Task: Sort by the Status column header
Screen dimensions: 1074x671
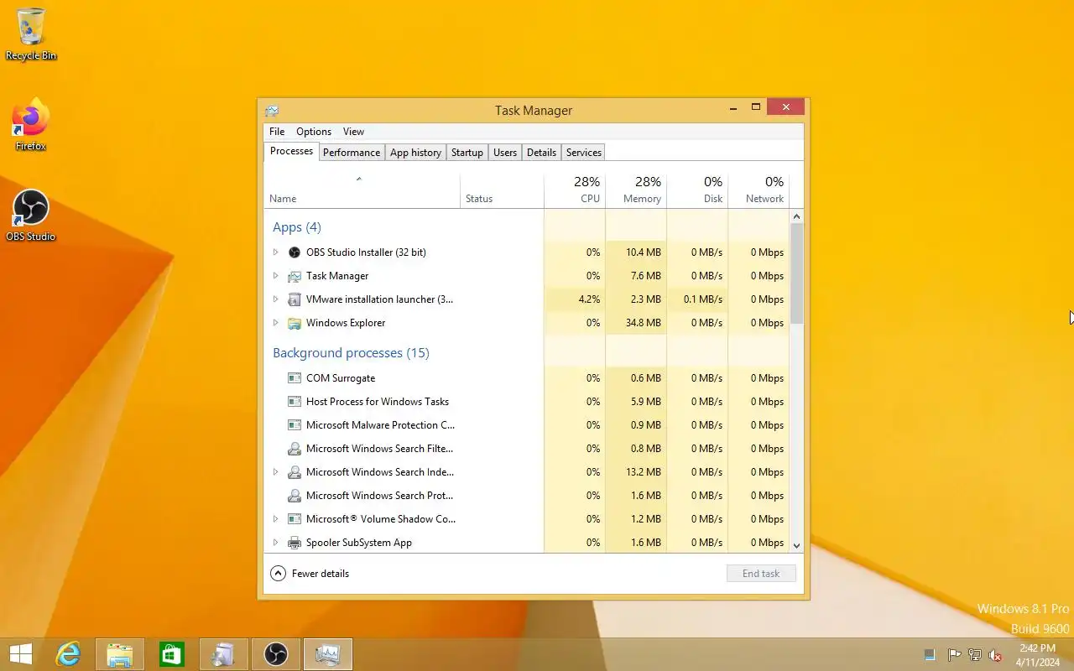Action: pos(502,190)
